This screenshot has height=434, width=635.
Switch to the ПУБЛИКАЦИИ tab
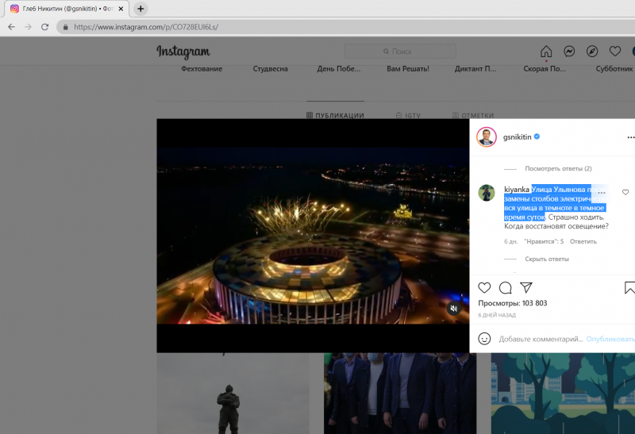[335, 115]
